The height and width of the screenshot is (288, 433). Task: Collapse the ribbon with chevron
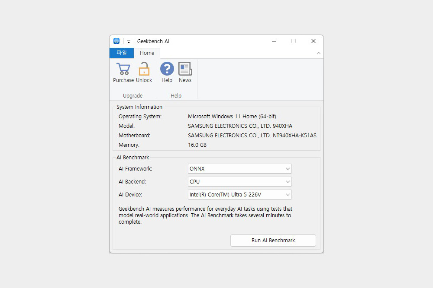point(318,53)
